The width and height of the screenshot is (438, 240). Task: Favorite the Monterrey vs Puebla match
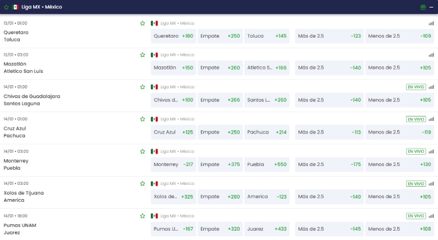coord(143,151)
